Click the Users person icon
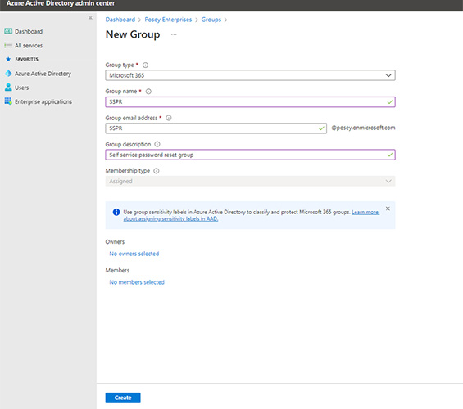The height and width of the screenshot is (409, 463). pos(8,88)
